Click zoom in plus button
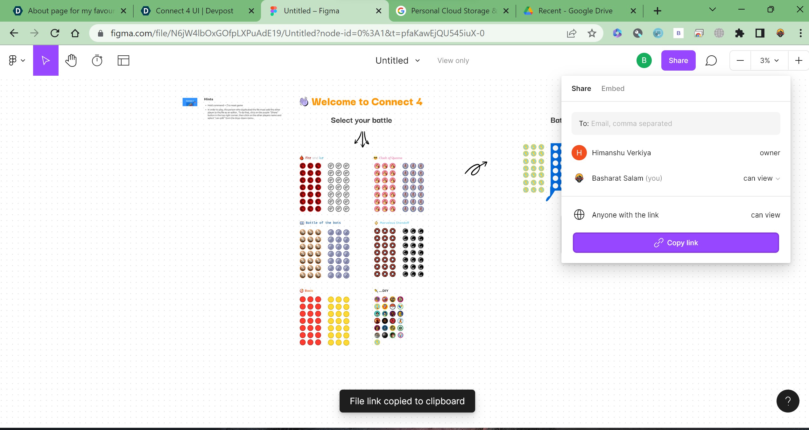Viewport: 809px width, 430px height. [x=798, y=60]
